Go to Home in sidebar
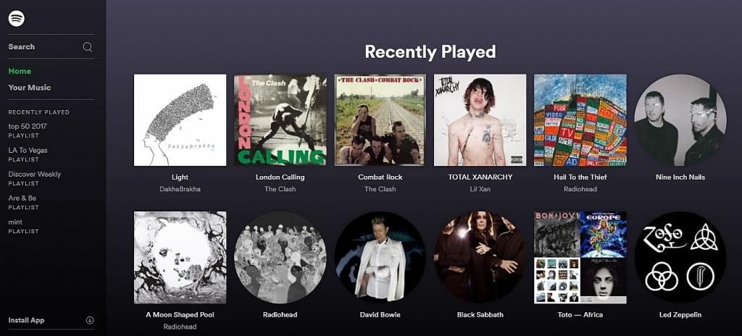 pos(20,72)
